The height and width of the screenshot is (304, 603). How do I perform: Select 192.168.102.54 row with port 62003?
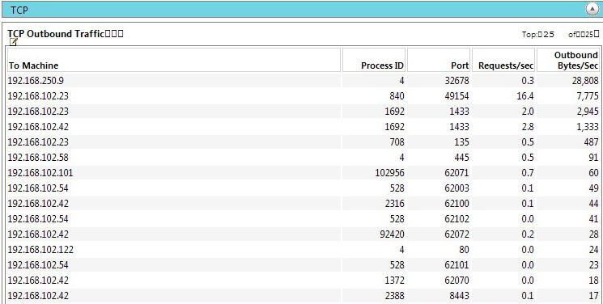pyautogui.click(x=303, y=188)
